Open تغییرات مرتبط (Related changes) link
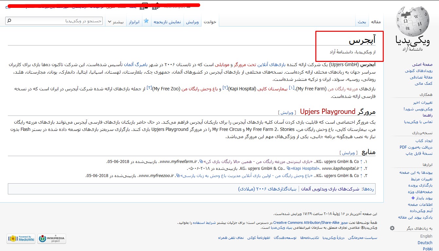Image resolution: width=439 pixels, height=251 pixels. 422,179
